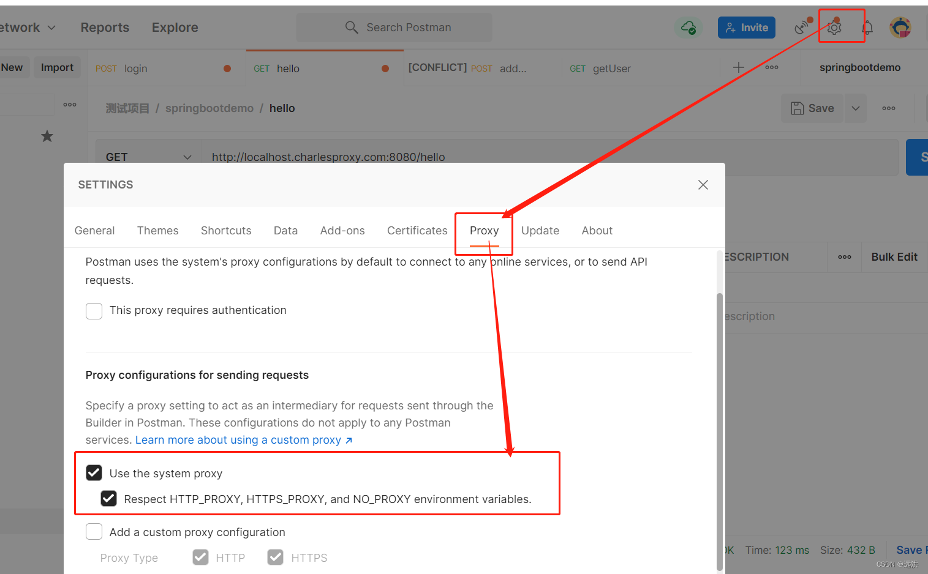
Task: Click Bulk Edit
Action: pyautogui.click(x=894, y=257)
